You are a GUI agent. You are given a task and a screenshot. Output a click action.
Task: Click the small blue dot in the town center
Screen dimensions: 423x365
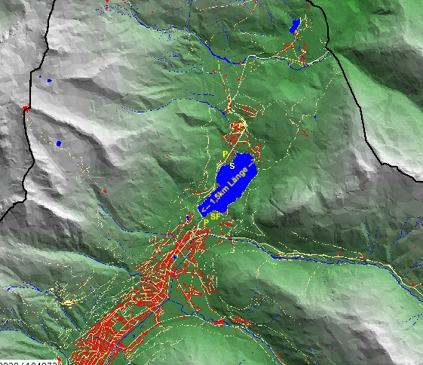click(x=174, y=258)
